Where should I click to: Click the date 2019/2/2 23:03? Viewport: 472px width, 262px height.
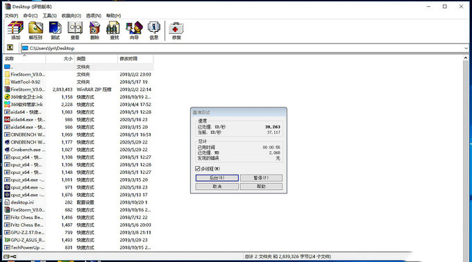135,74
